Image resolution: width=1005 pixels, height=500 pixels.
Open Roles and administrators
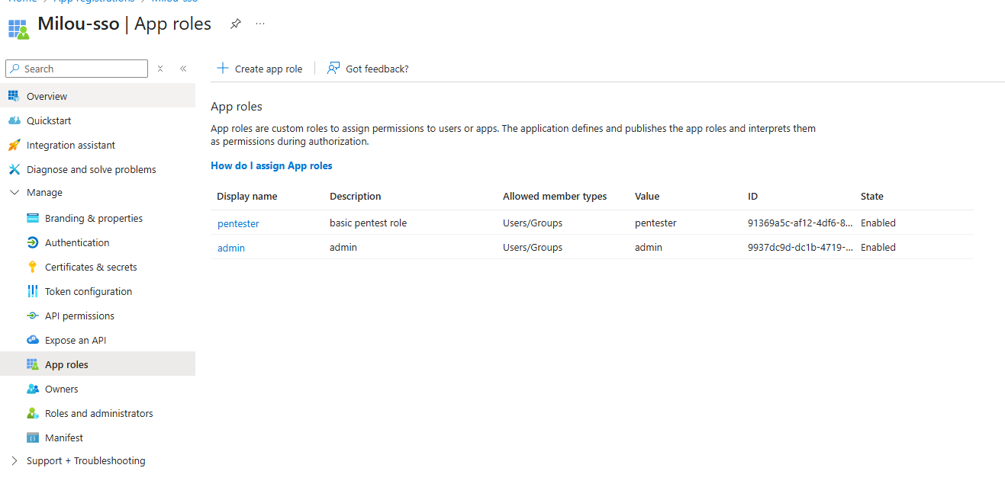tap(98, 412)
